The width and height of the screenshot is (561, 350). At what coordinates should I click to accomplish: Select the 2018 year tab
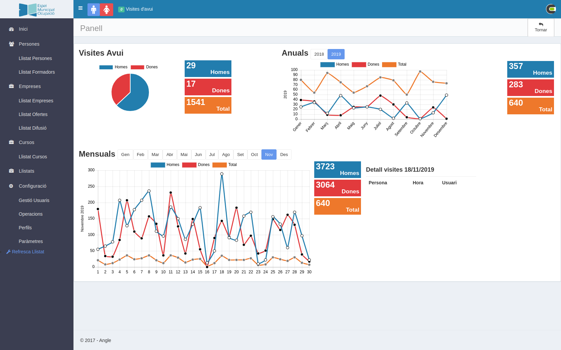319,54
